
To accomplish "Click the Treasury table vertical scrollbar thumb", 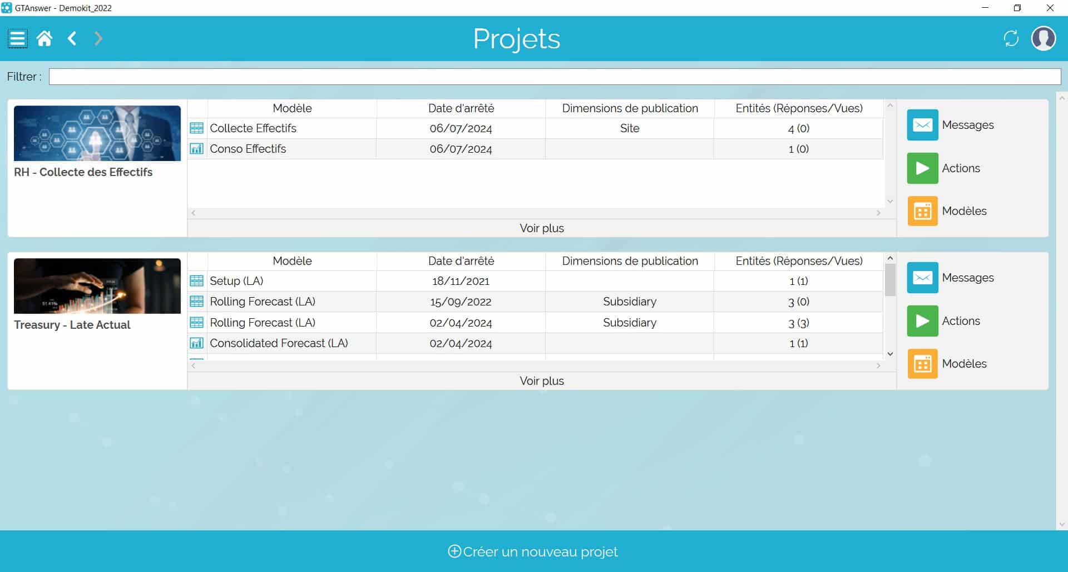I will (x=890, y=280).
